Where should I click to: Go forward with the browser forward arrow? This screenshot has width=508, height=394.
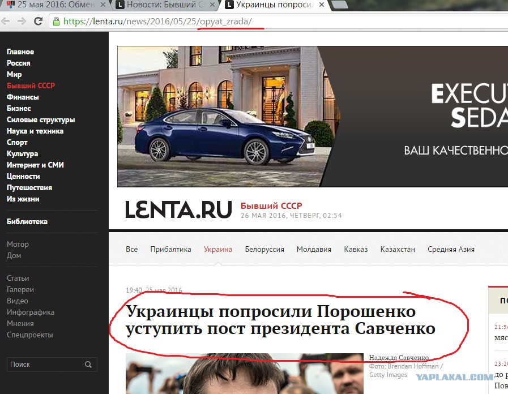pyautogui.click(x=22, y=22)
